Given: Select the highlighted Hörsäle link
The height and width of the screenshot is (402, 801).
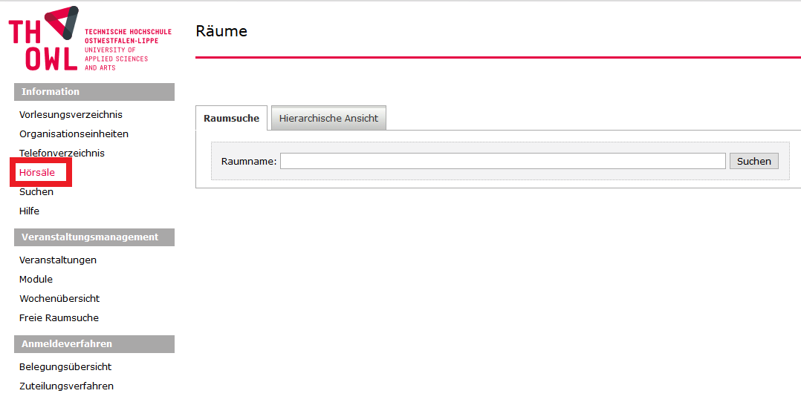Looking at the screenshot, I should (x=37, y=173).
